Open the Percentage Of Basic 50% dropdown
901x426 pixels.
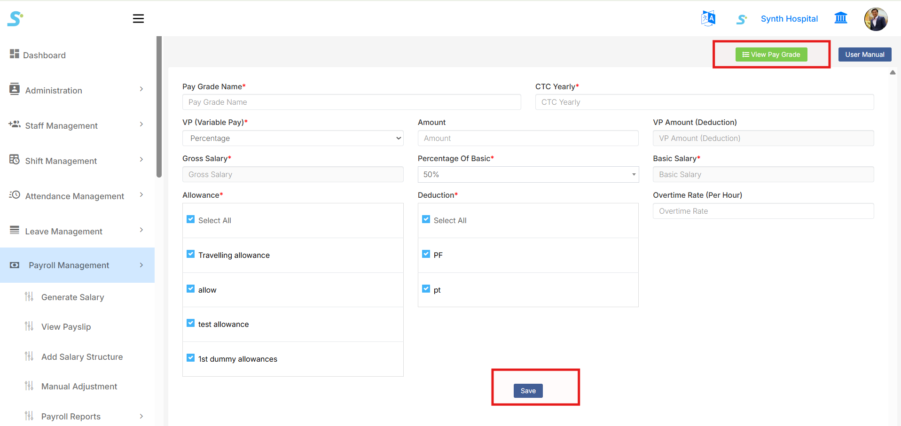[x=528, y=174]
